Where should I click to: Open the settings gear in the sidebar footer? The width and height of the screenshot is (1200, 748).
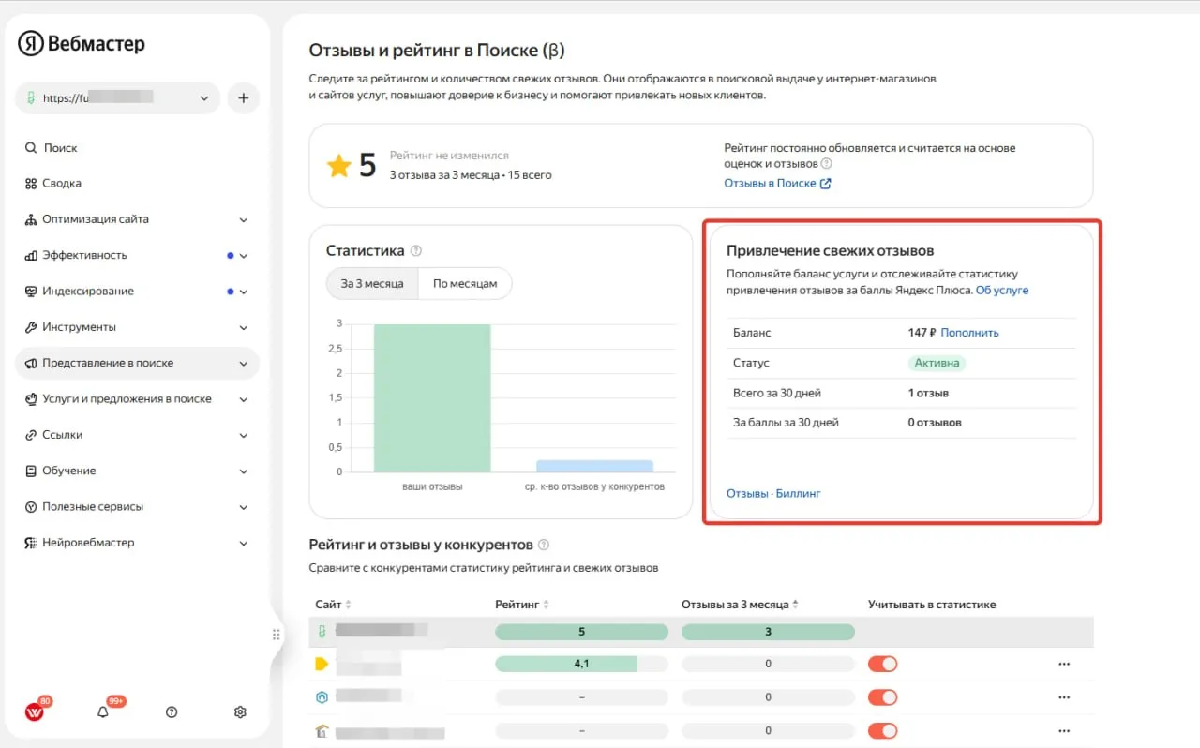[240, 711]
